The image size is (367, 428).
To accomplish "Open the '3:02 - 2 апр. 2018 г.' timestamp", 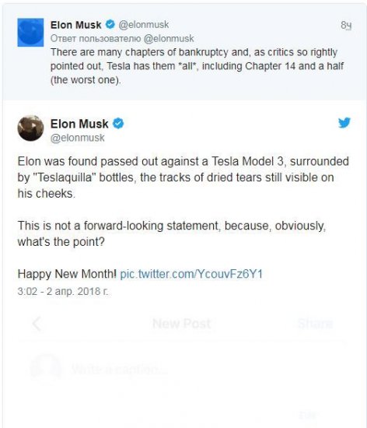I will 63,291.
